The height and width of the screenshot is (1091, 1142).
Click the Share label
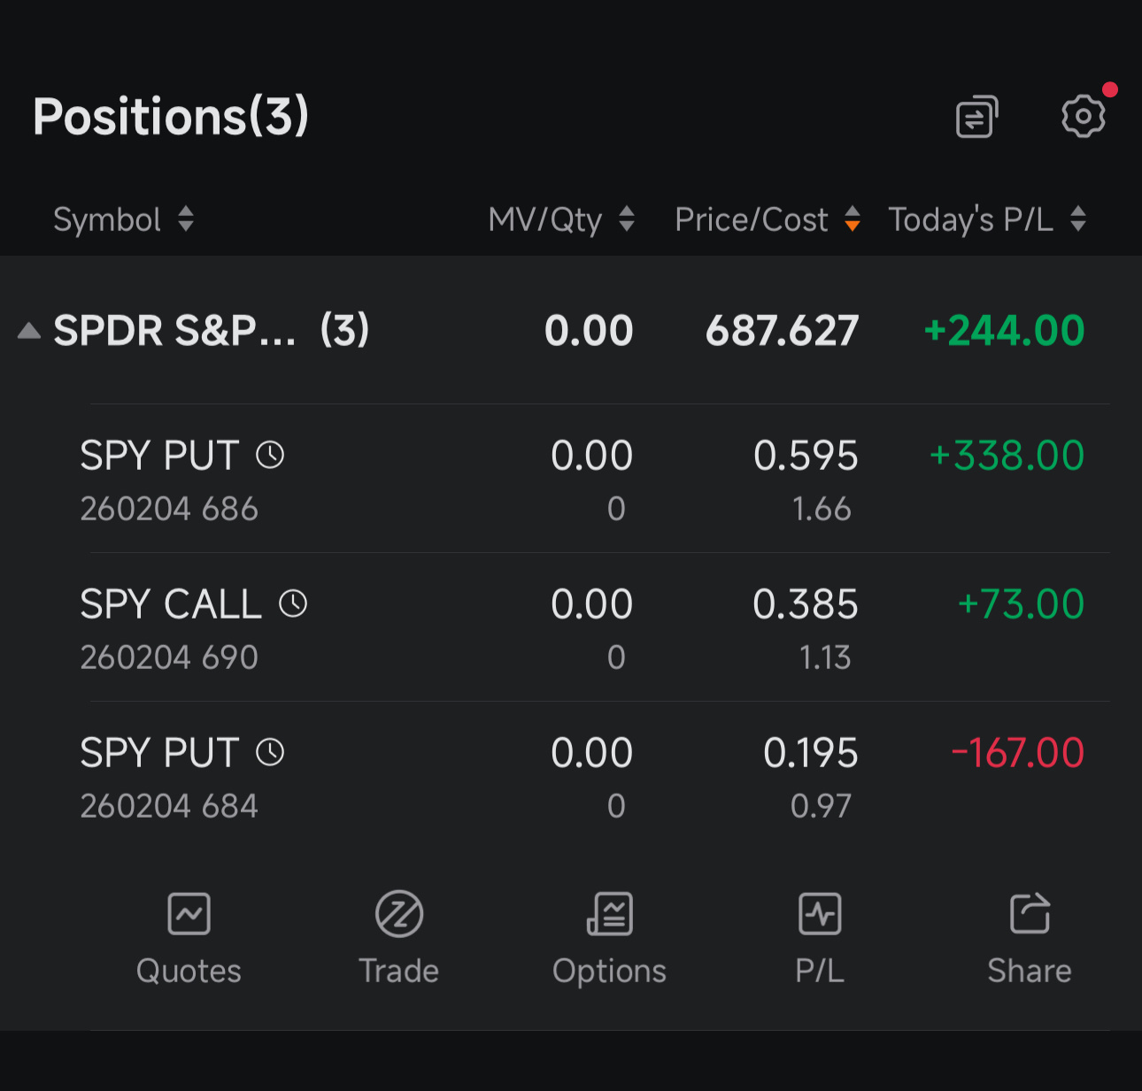pyautogui.click(x=1030, y=971)
